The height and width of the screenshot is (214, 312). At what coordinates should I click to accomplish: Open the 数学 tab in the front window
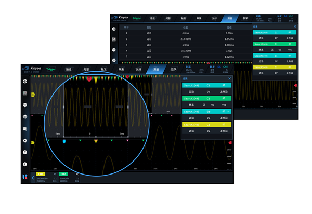point(174,70)
